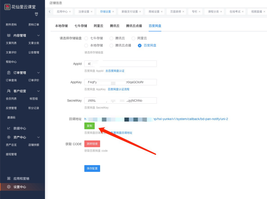Switch to 百度网盘 tab
The height and width of the screenshot is (199, 267).
155,26
